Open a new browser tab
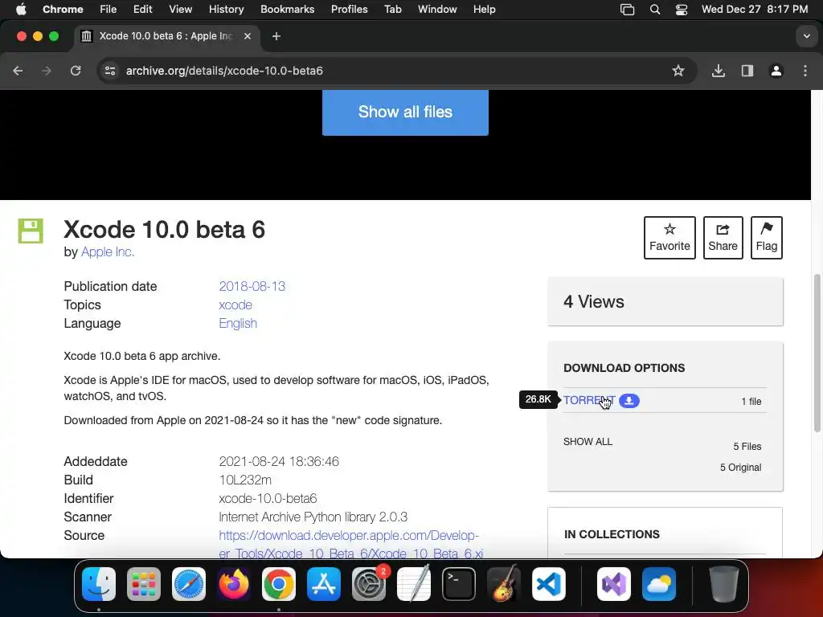The width and height of the screenshot is (823, 617). [276, 36]
